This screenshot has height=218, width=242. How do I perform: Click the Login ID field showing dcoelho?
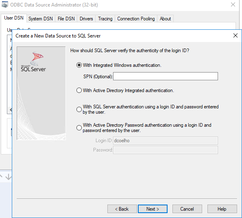166,141
